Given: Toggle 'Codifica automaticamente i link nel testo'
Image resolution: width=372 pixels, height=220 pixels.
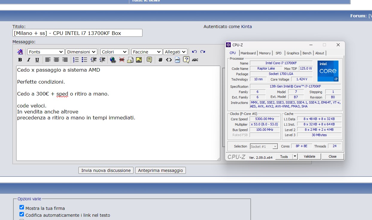Looking at the screenshot, I should (x=22, y=214).
